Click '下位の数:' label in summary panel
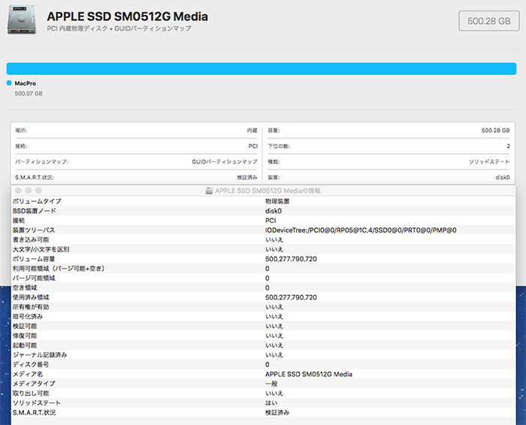 [x=279, y=146]
